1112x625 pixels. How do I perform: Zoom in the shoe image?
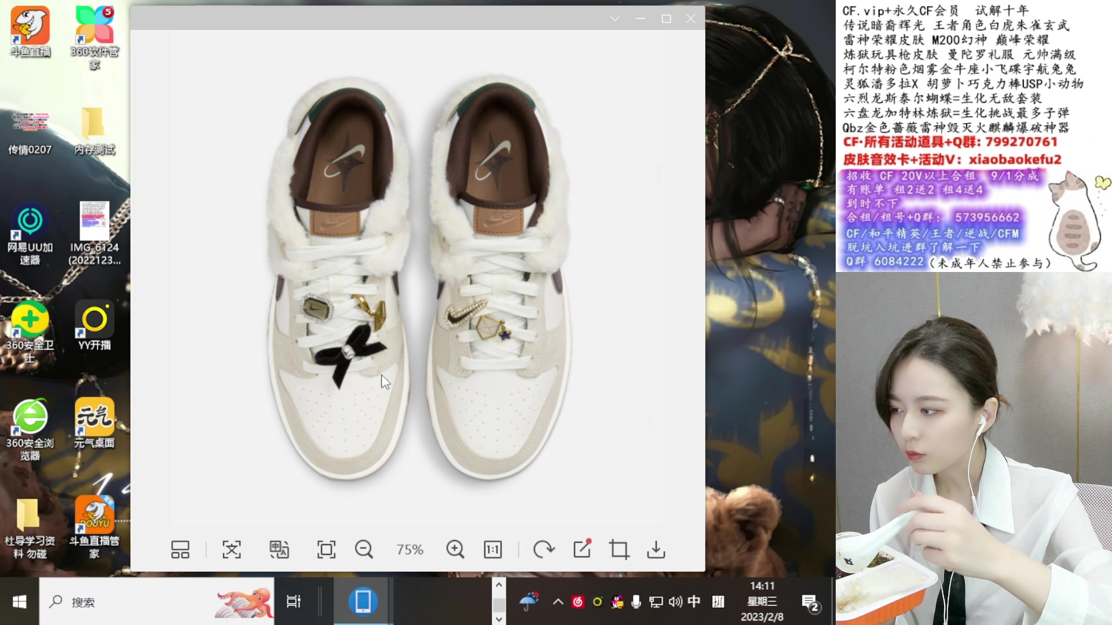point(455,550)
